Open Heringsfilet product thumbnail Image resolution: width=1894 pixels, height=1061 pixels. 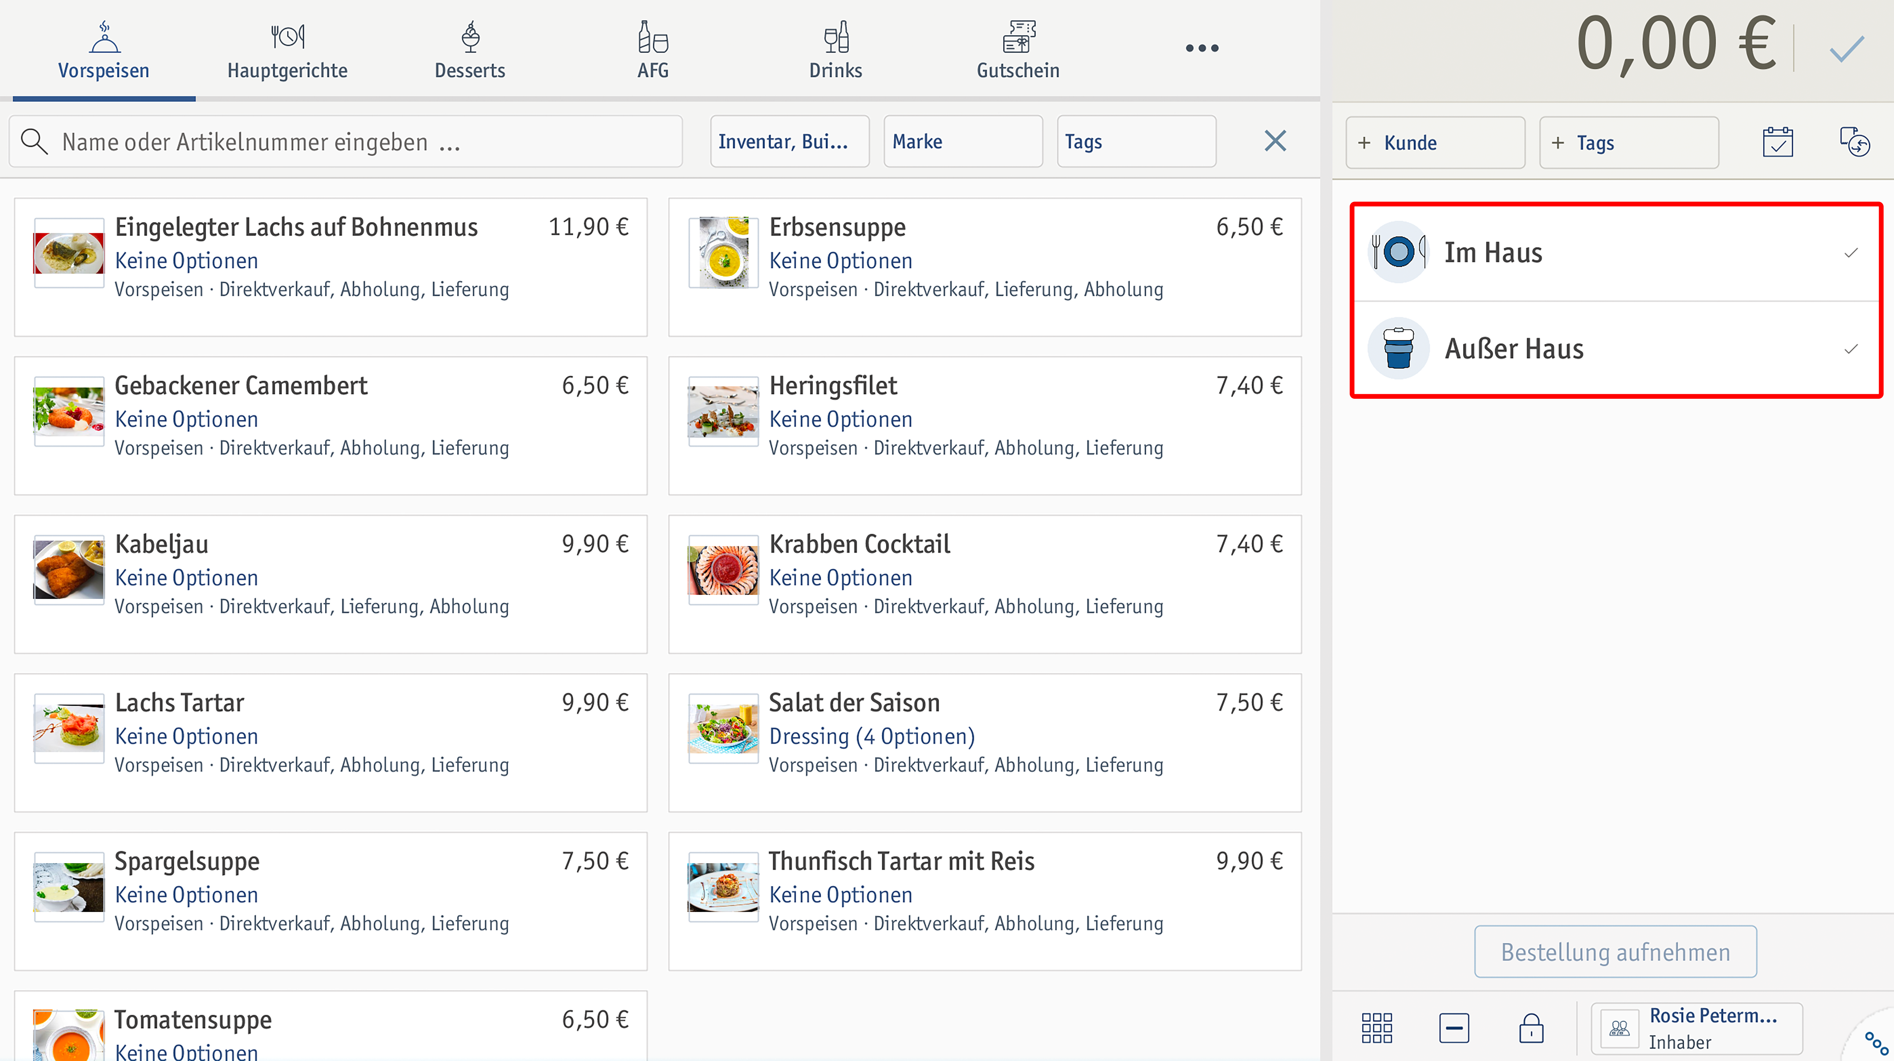coord(723,411)
